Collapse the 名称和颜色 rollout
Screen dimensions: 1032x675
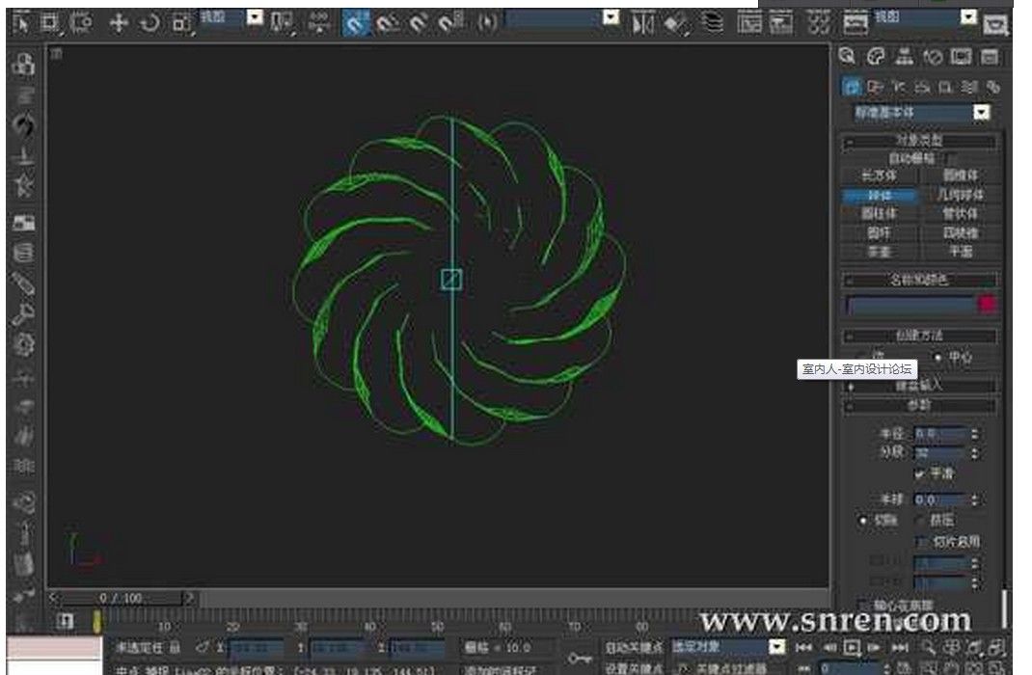(919, 280)
